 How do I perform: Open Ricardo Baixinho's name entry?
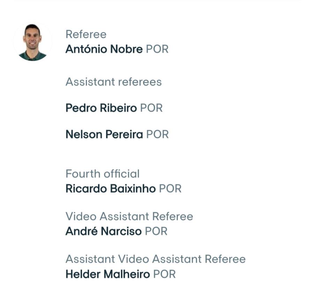tap(111, 188)
